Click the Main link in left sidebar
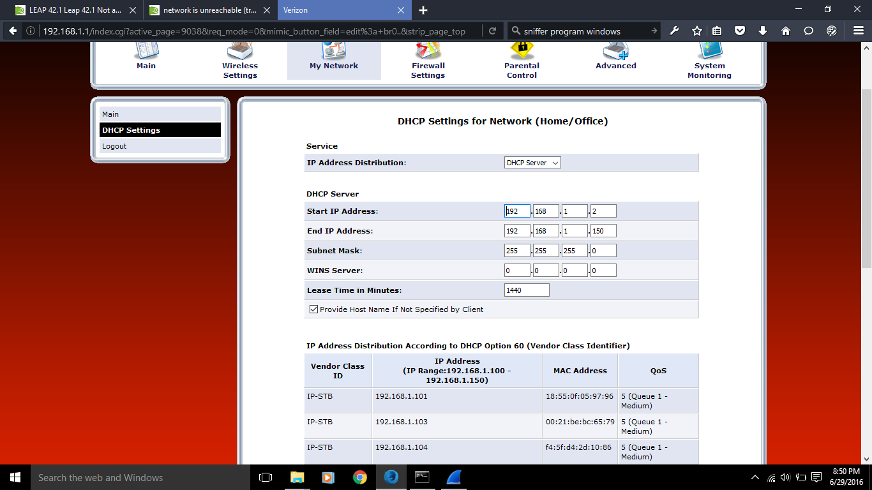This screenshot has height=490, width=872. click(110, 114)
